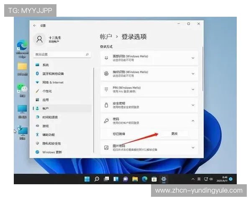Click the 英 input method indicator

(x=199, y=179)
